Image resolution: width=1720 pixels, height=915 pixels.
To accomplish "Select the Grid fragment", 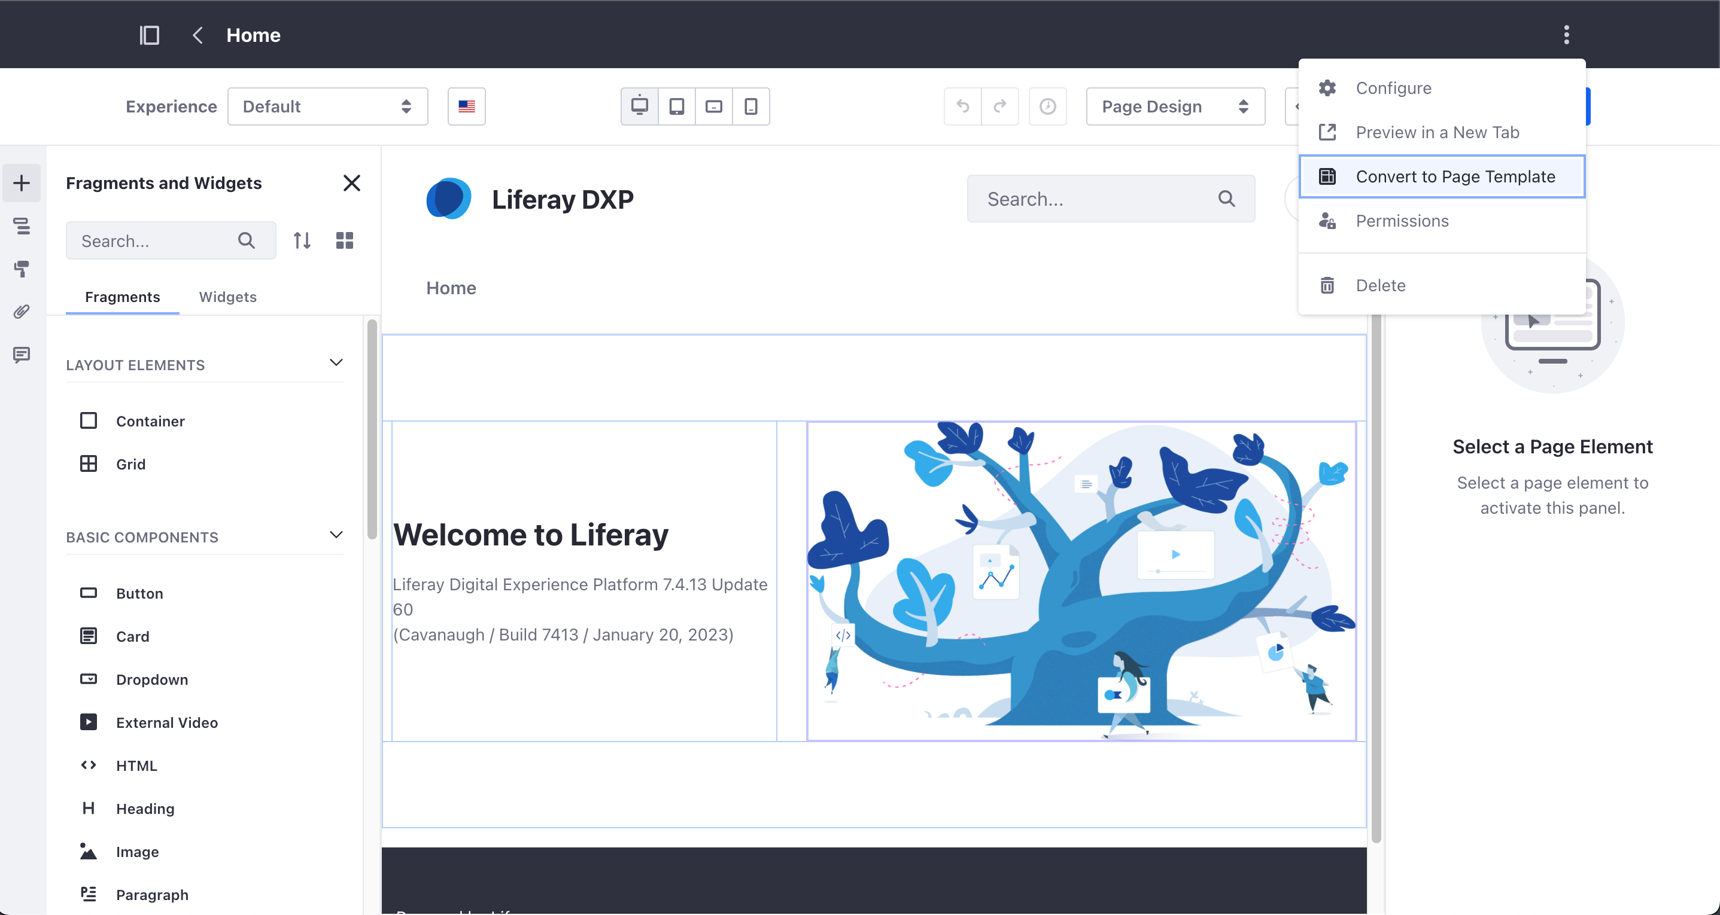I will click(x=204, y=464).
